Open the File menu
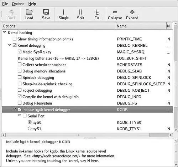This screenshot has width=178, height=167. (x=5, y=4)
